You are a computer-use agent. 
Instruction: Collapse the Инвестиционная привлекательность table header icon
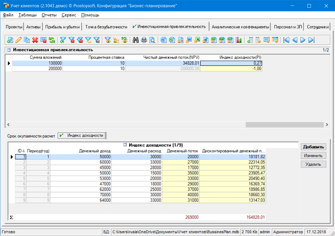[9, 50]
